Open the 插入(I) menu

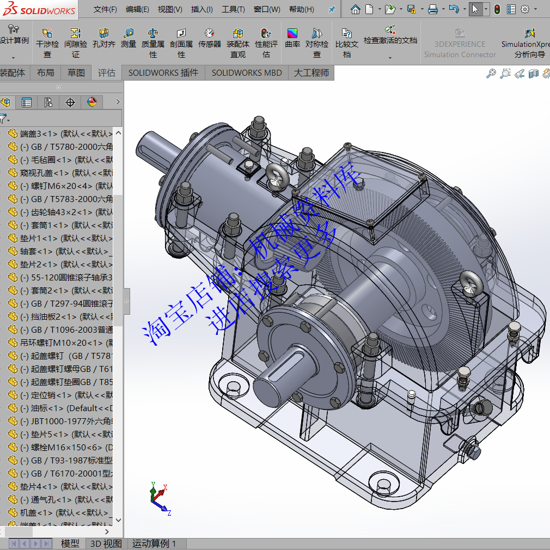tap(201, 9)
